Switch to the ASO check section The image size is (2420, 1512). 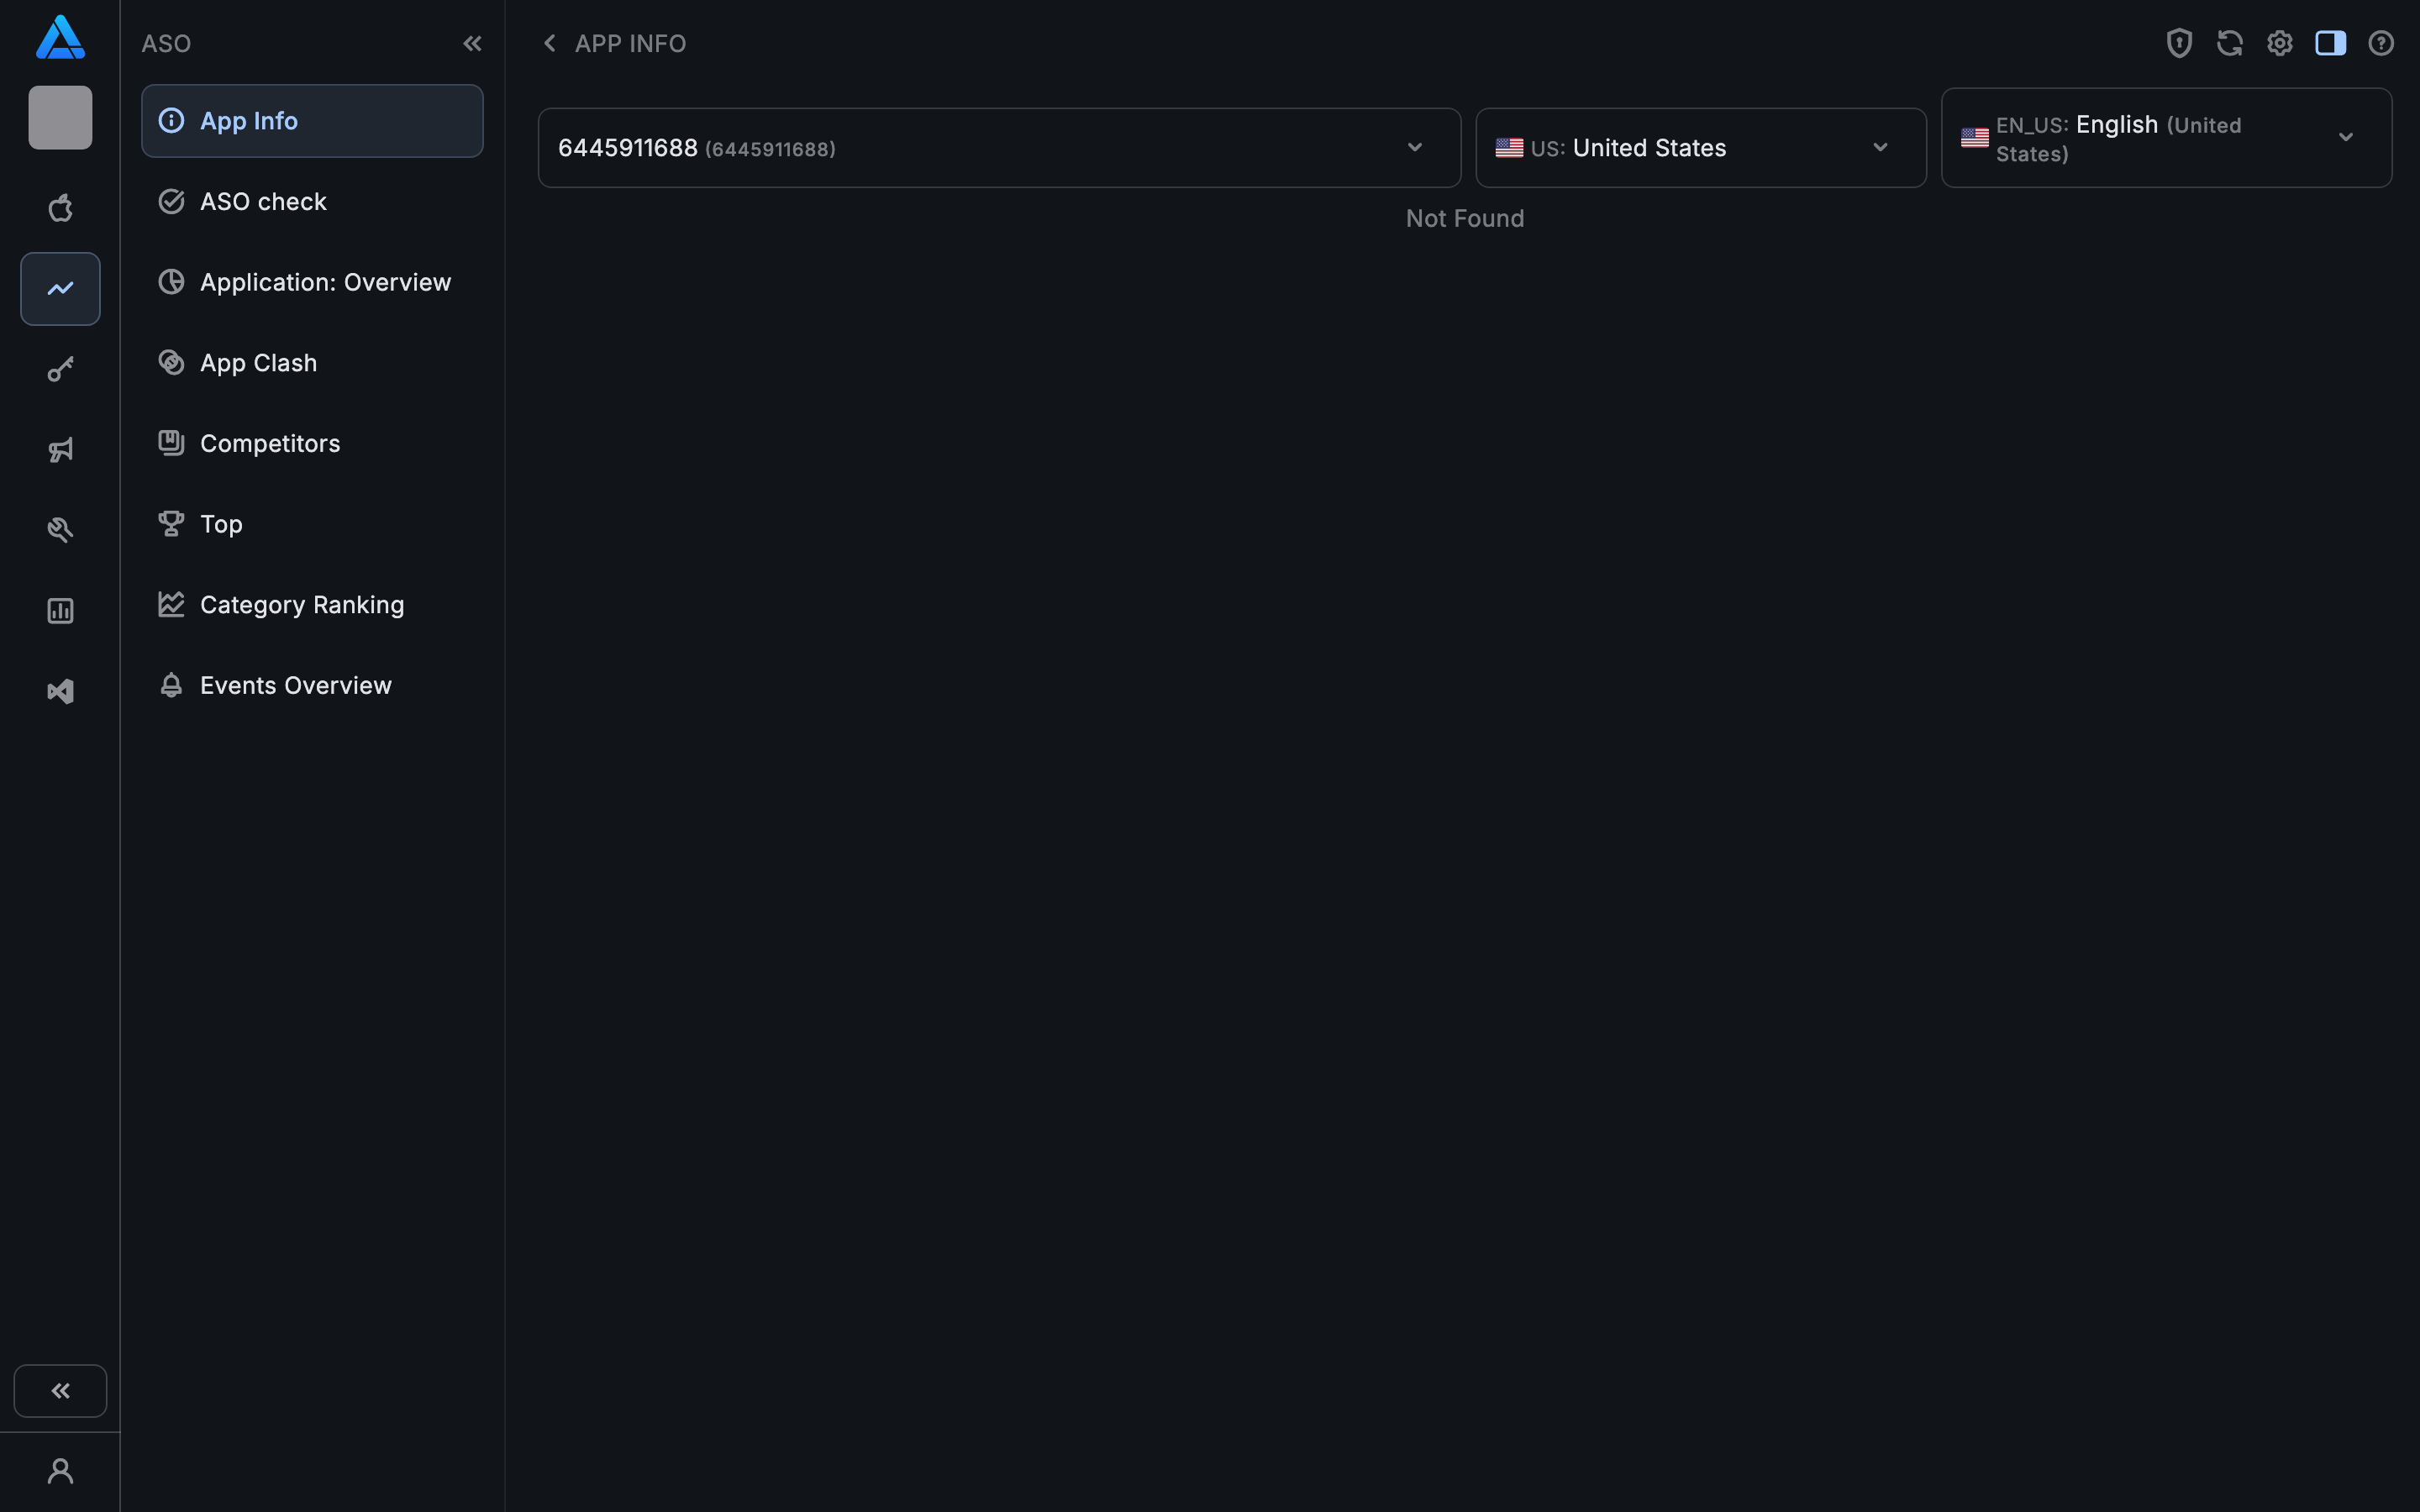[262, 201]
